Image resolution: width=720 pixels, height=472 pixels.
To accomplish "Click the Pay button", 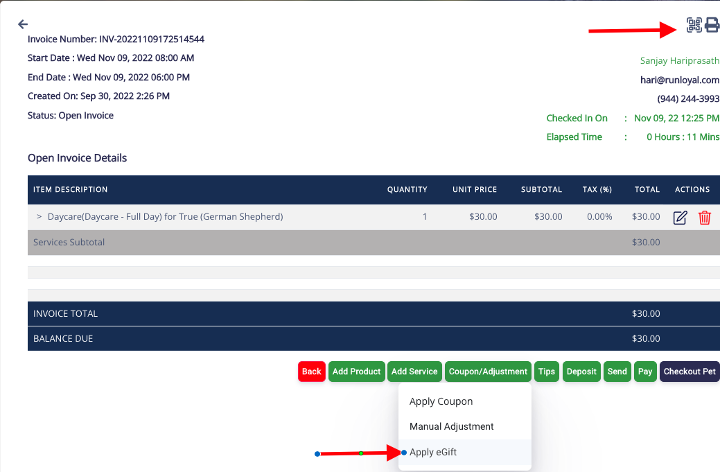I will 645,372.
